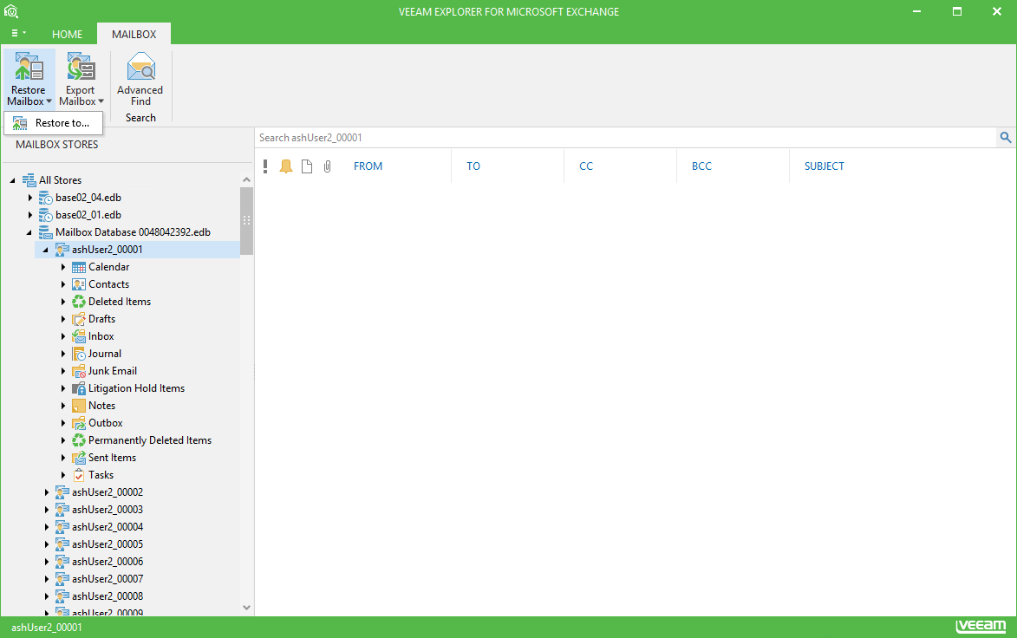Click the vertical pane splitter handle
The width and height of the screenshot is (1017, 638).
[254, 372]
